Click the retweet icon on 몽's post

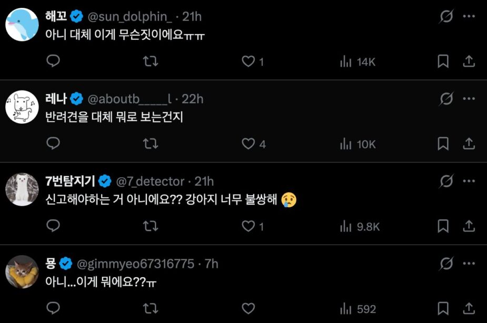click(x=151, y=309)
